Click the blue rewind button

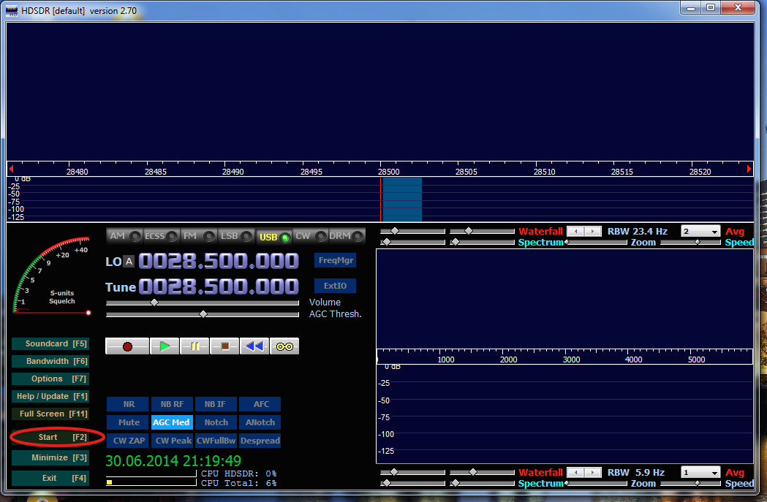coord(254,346)
